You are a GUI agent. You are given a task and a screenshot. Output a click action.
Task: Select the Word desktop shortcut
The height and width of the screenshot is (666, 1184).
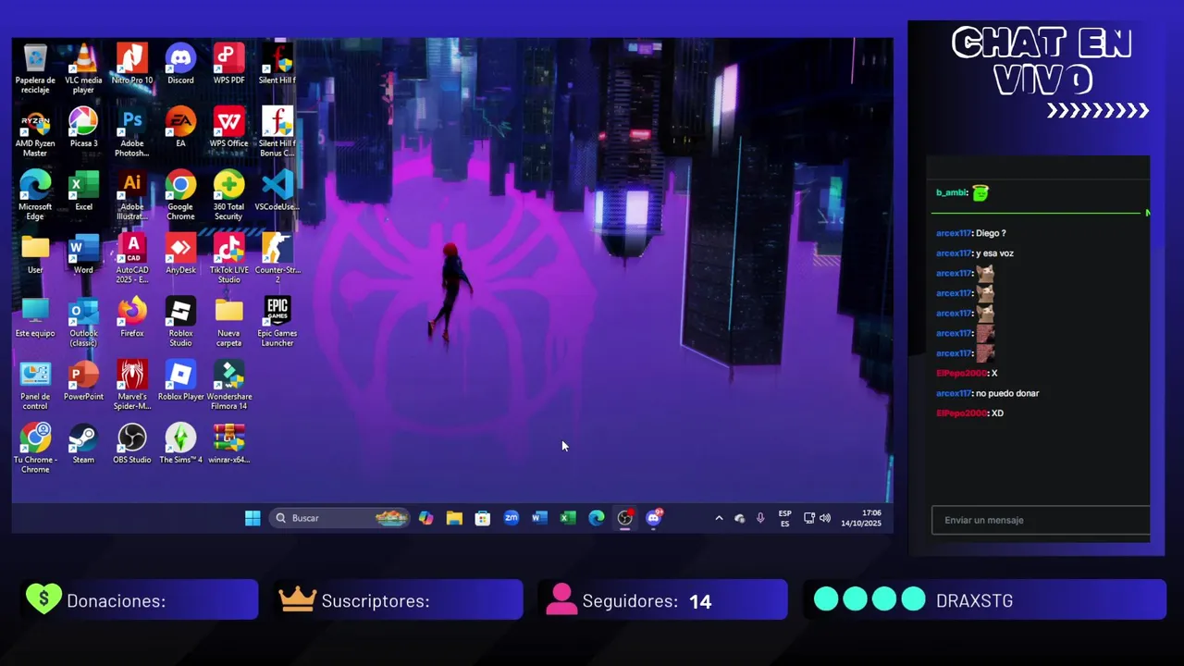(x=83, y=253)
